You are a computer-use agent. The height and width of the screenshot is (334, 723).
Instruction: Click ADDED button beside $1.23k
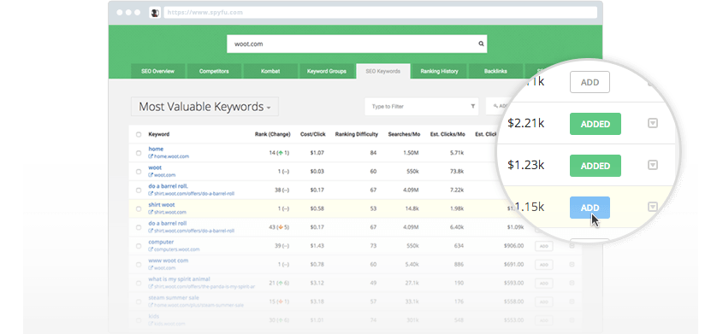coord(596,166)
